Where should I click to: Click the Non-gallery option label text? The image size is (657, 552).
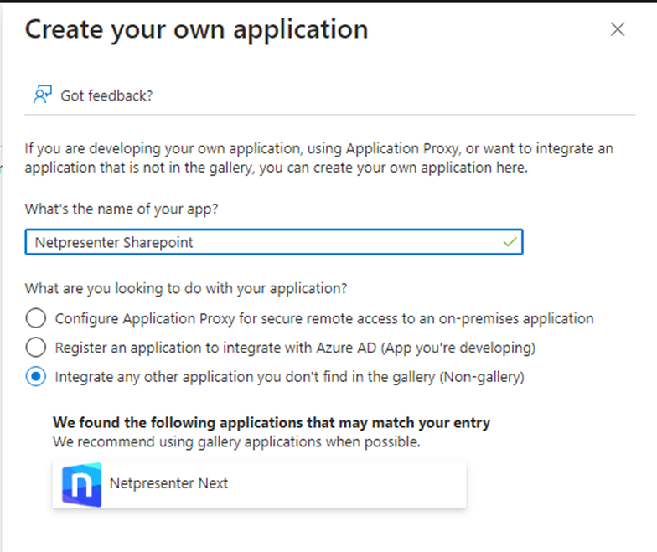click(289, 377)
